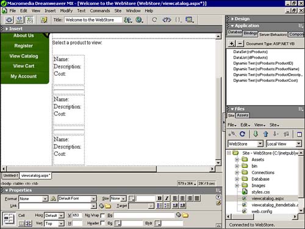Screen dimensions: 305x229
Task: Create unordered list in Properties
Action: coord(160,206)
